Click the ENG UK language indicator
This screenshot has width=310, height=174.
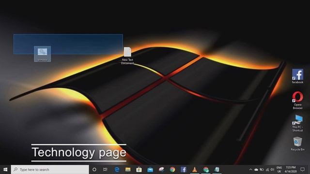tap(279, 170)
